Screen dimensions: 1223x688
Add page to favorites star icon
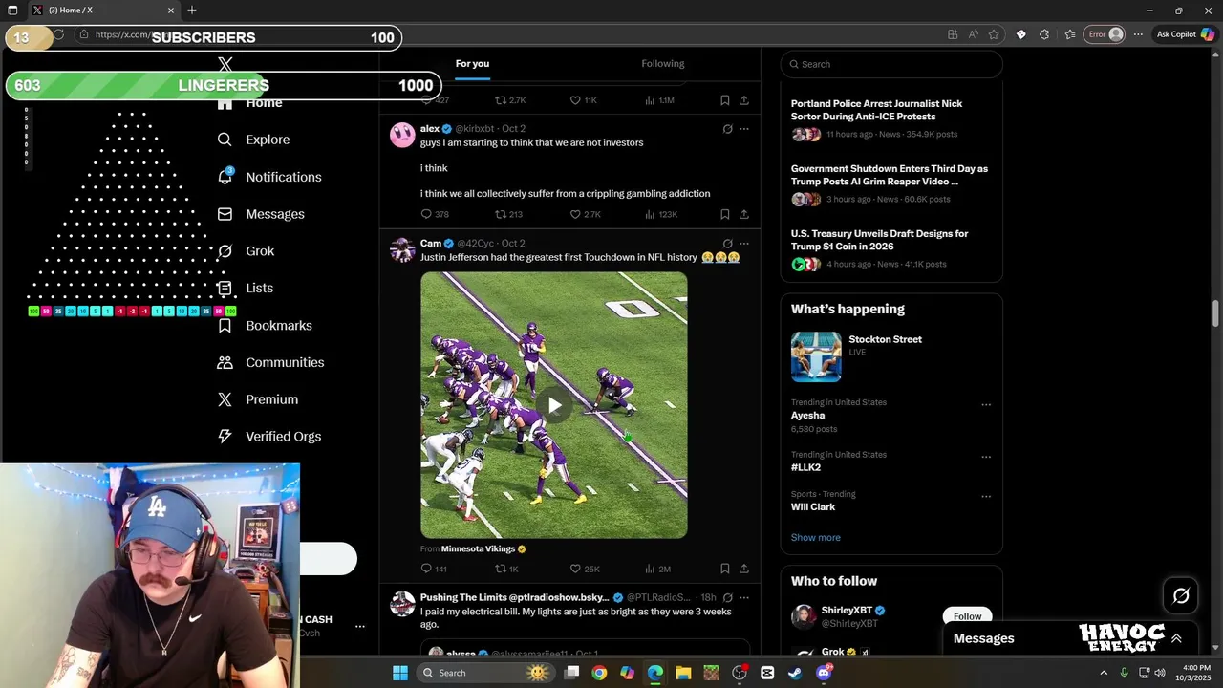click(x=994, y=34)
